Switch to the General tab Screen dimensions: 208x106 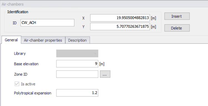click(11, 40)
